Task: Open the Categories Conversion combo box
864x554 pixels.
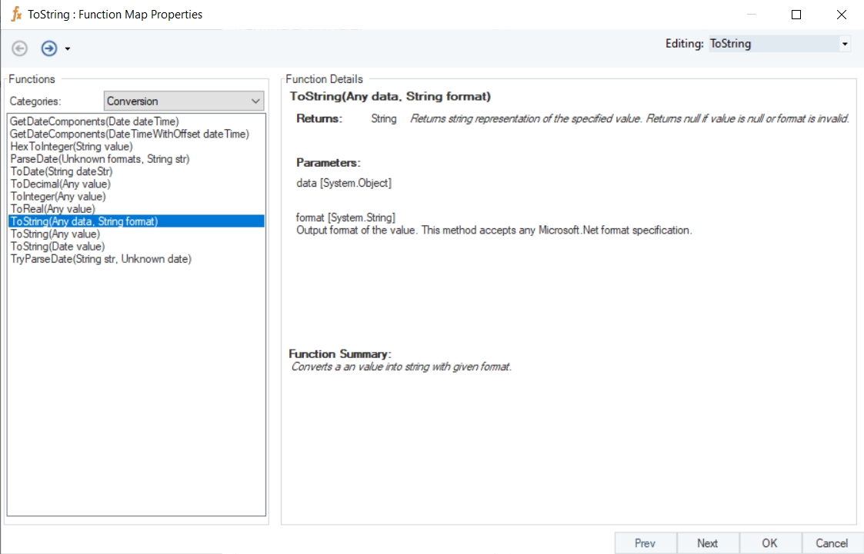Action: click(184, 101)
